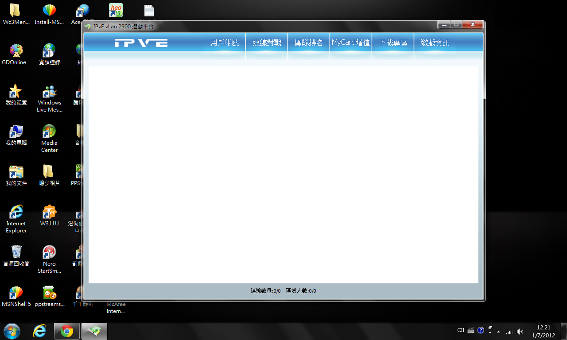Select the 我的電腦 desktop icon

click(x=16, y=135)
